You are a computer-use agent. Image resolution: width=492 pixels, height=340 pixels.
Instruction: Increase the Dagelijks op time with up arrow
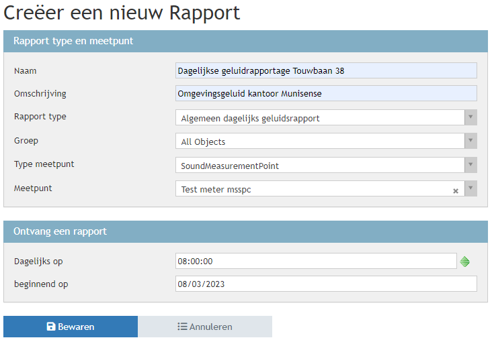pyautogui.click(x=464, y=259)
